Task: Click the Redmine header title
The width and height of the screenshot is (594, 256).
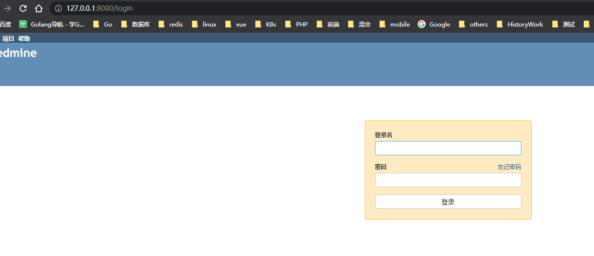Action: [18, 53]
